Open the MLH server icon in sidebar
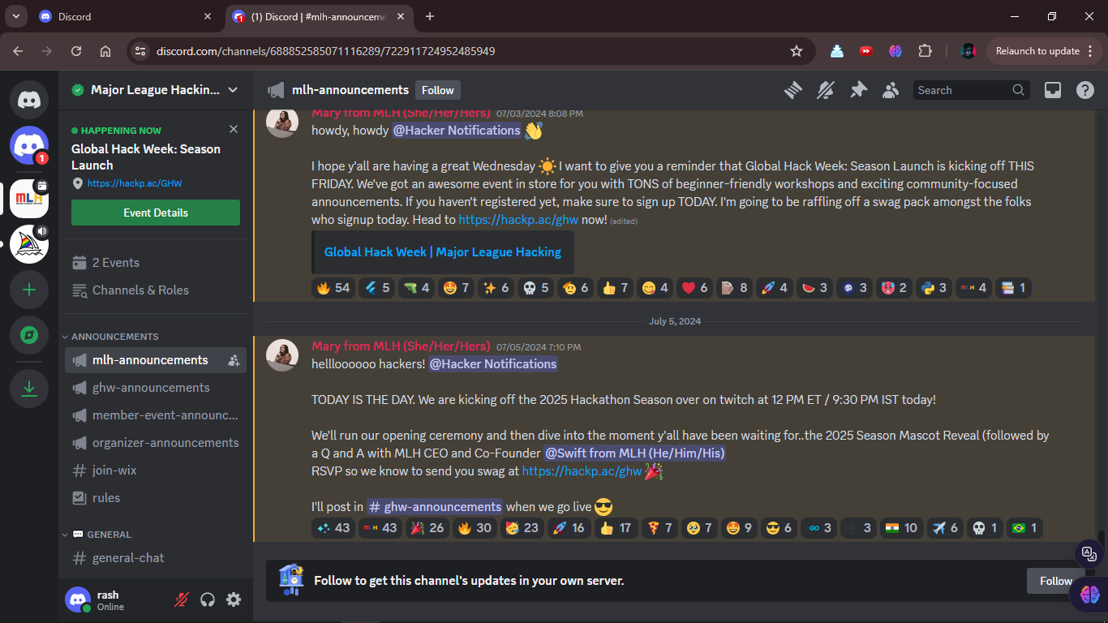Screen dimensions: 1108x623 point(29,199)
